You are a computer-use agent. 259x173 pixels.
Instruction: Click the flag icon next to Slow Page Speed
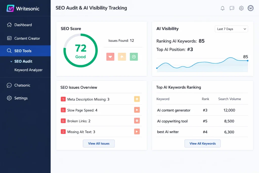point(137,110)
